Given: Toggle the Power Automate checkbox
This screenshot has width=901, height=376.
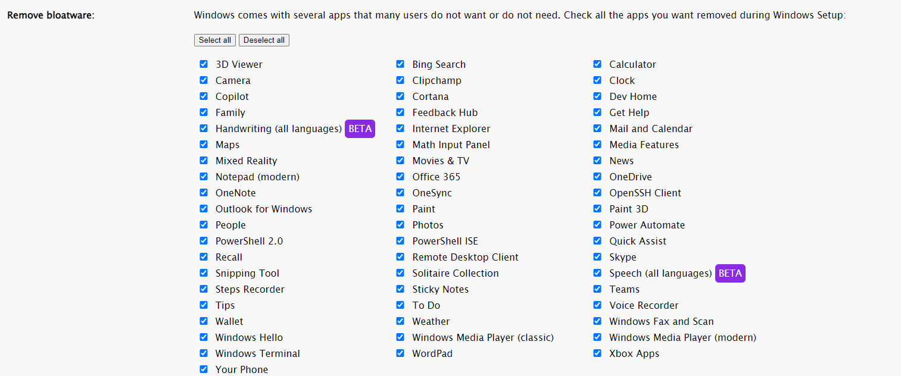Looking at the screenshot, I should (597, 225).
